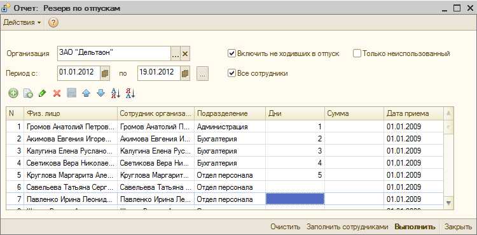Click the Администрация department cell
The width and height of the screenshot is (477, 235).
click(230, 127)
